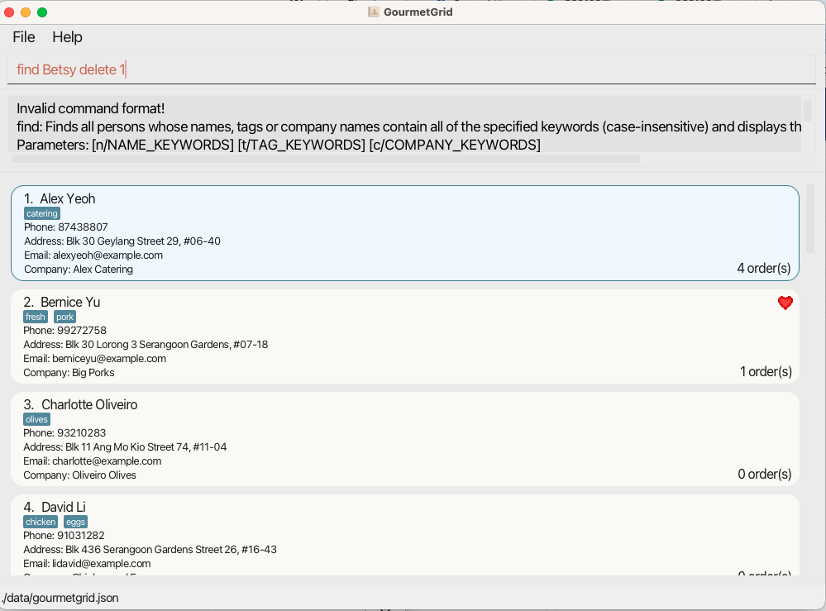Click Bernice Yu's red heart favourite icon

tap(785, 303)
